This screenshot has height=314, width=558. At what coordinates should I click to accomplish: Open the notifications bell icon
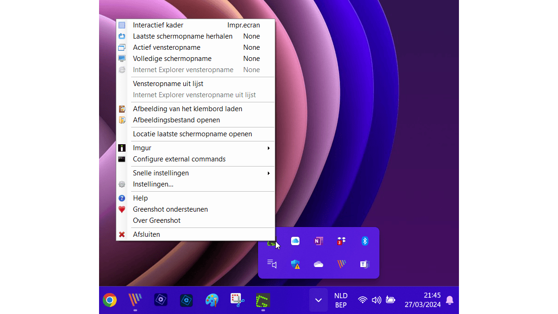tap(450, 300)
